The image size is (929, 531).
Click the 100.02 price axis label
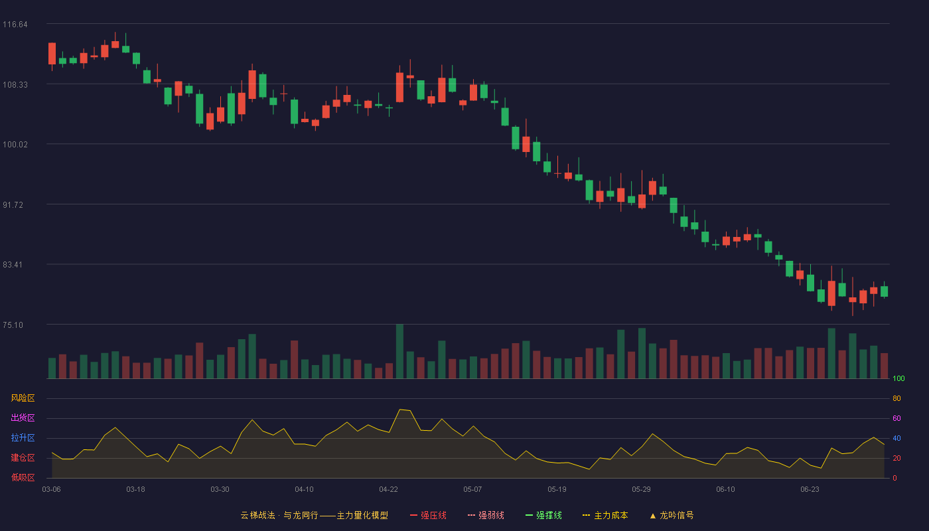(15, 145)
